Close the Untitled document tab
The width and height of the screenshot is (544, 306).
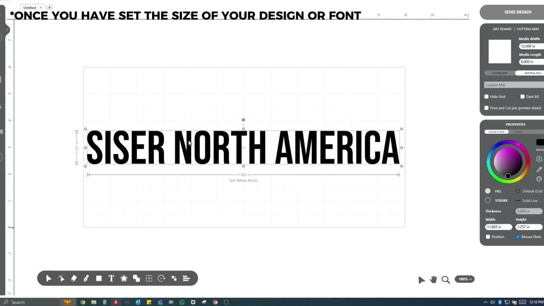41,8
